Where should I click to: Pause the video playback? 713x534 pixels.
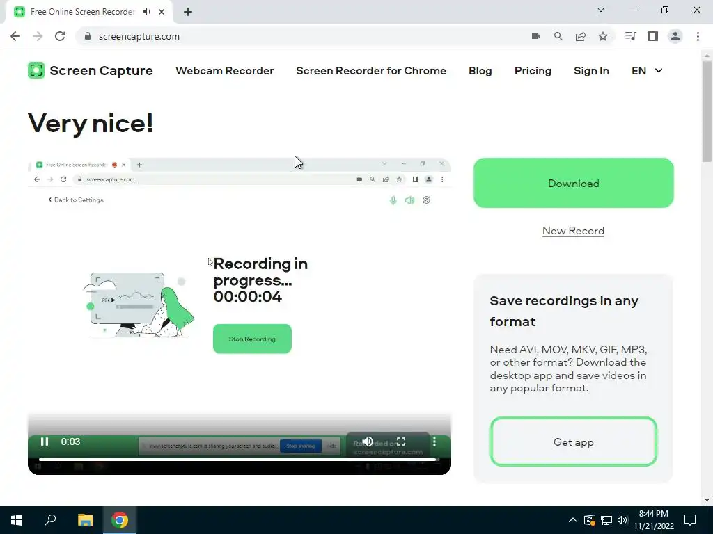(x=45, y=442)
